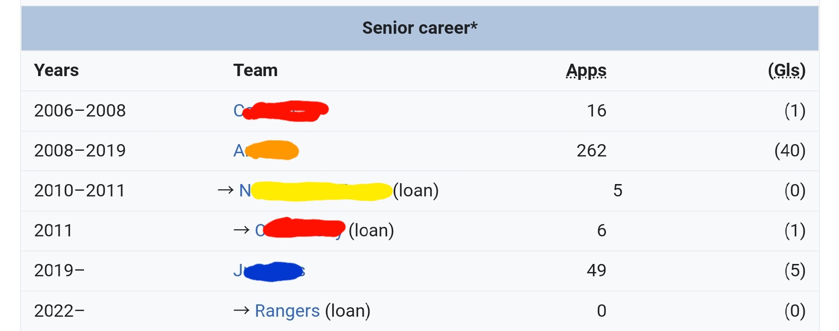Select the 49 appearances value

pyautogui.click(x=596, y=271)
